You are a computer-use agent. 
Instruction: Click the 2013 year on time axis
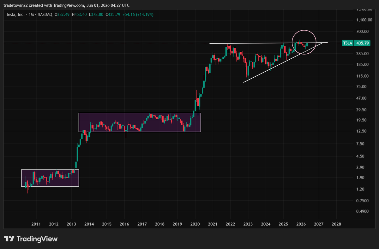[71, 224]
